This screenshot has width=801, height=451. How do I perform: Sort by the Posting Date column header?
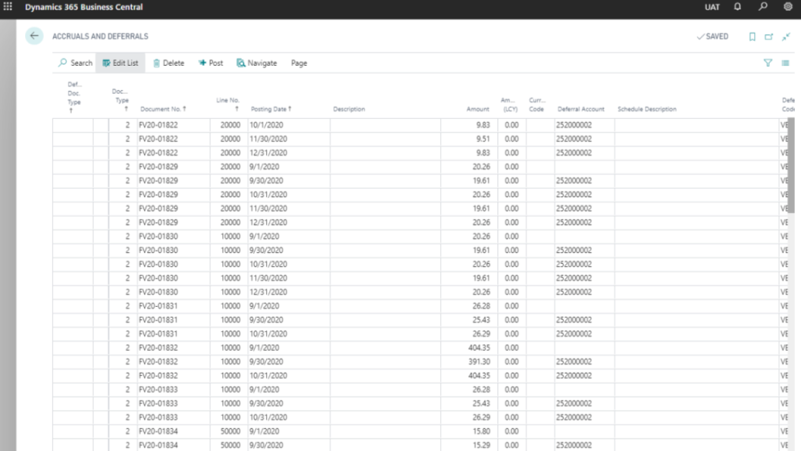point(271,109)
